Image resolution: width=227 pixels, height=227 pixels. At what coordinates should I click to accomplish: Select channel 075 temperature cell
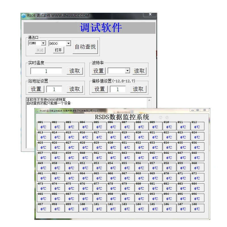[x=72, y=188]
